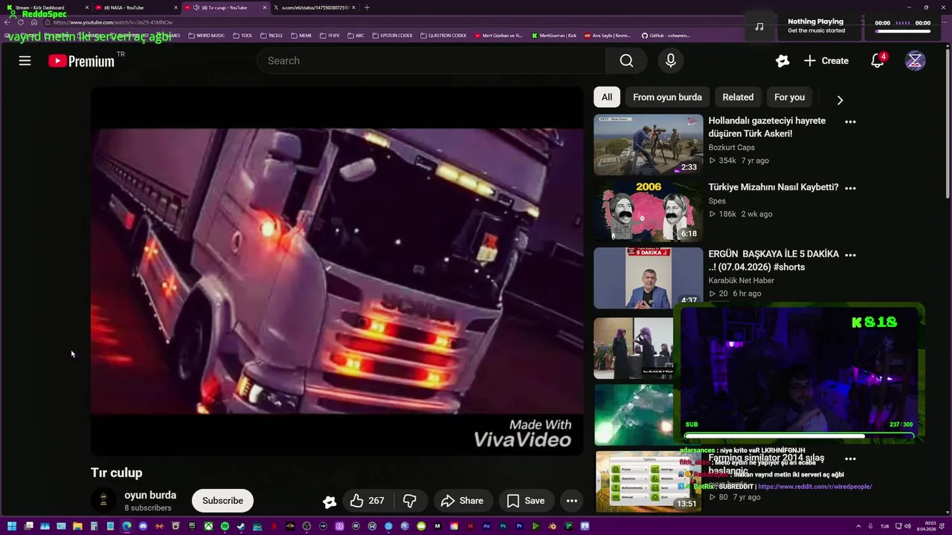Open options for Hollandalı gazeteciyi video
This screenshot has width=952, height=535.
850,122
